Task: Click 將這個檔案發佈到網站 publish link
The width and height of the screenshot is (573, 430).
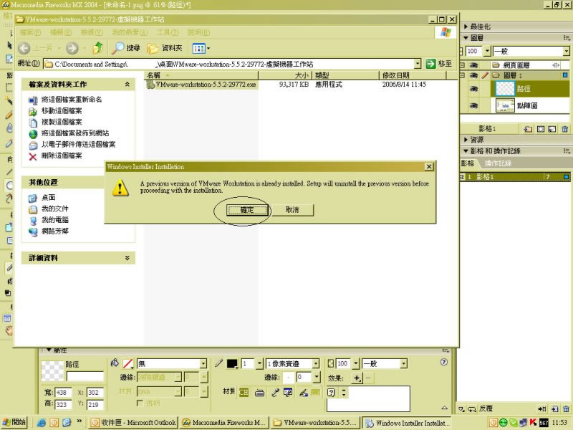Action: 75,133
